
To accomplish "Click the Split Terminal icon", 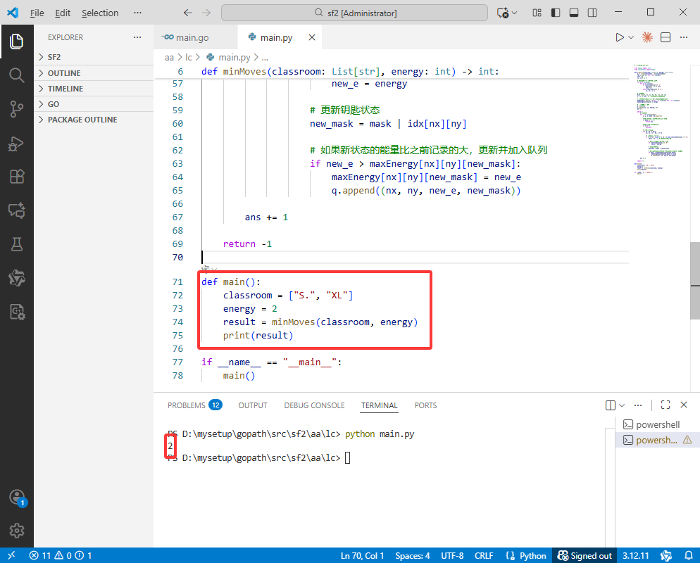I will pos(611,405).
